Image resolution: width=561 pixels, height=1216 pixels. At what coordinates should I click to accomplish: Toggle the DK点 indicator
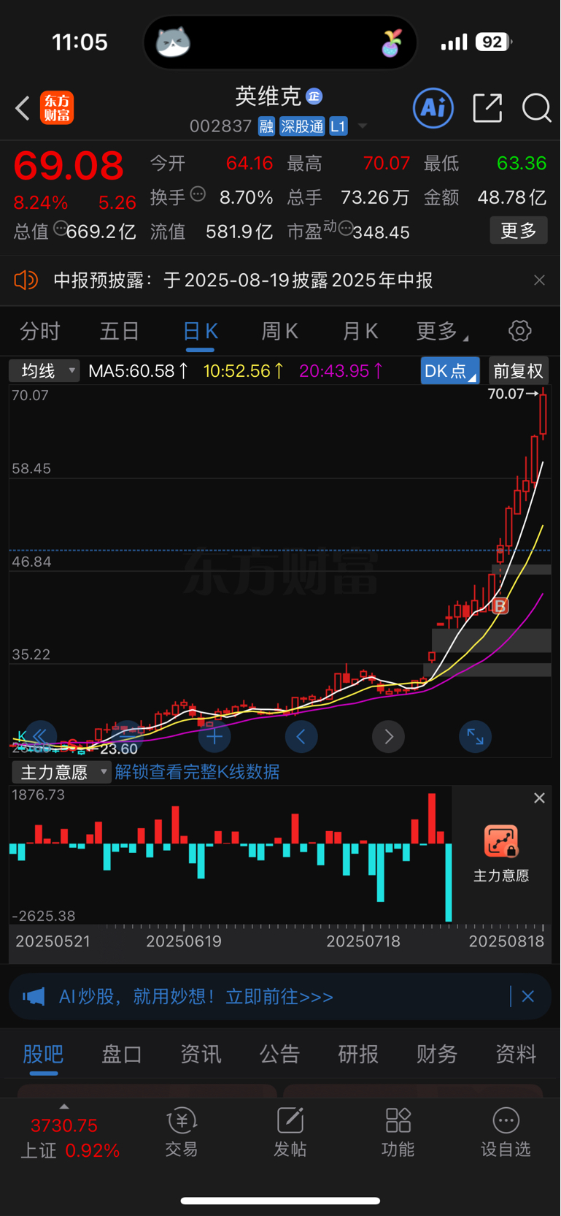450,371
